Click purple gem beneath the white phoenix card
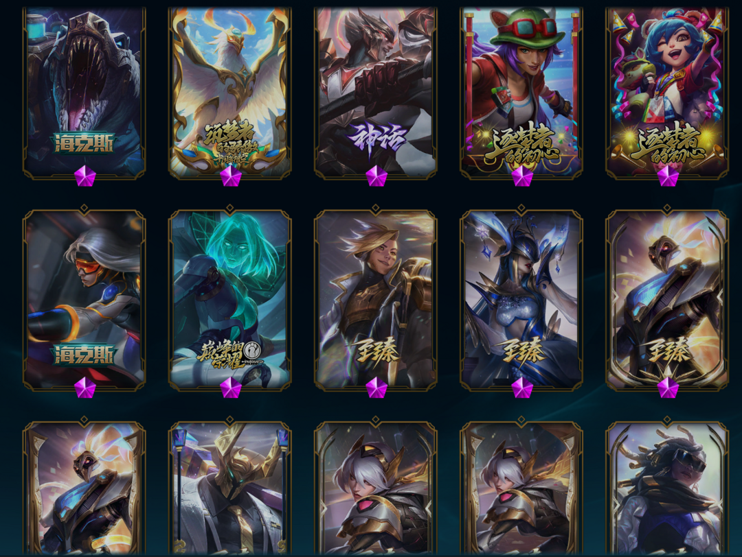Screen dimensions: 742x557 pyautogui.click(x=231, y=176)
